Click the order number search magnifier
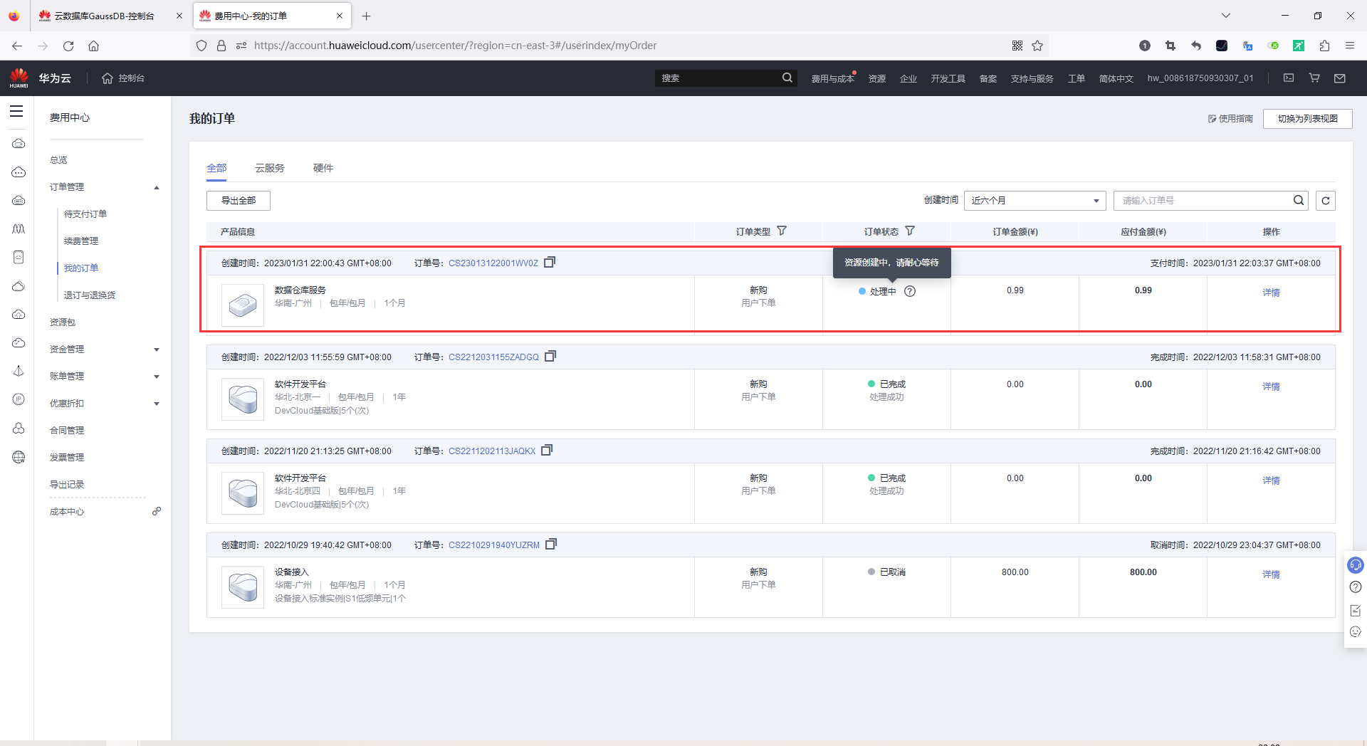Image resolution: width=1367 pixels, height=746 pixels. tap(1299, 201)
